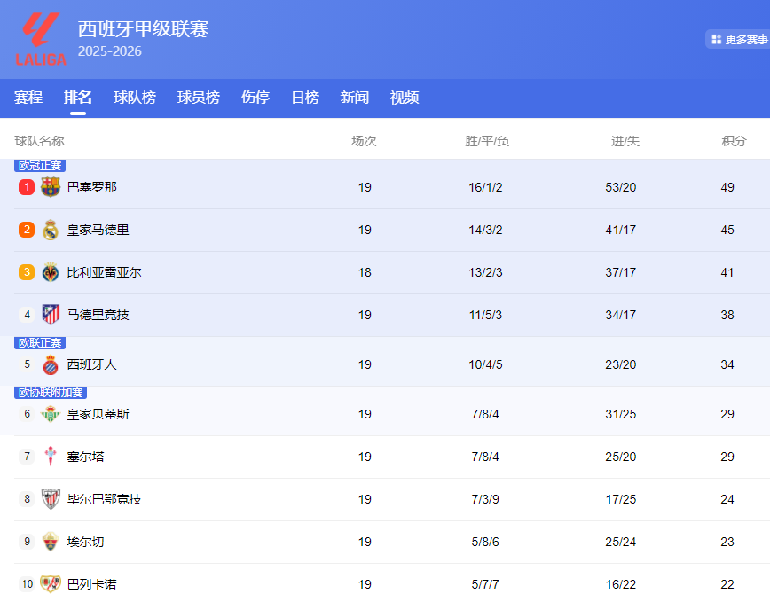Screen dimensions: 770x602
Task: Open the 巴塞罗那 team link
Action: 92,187
